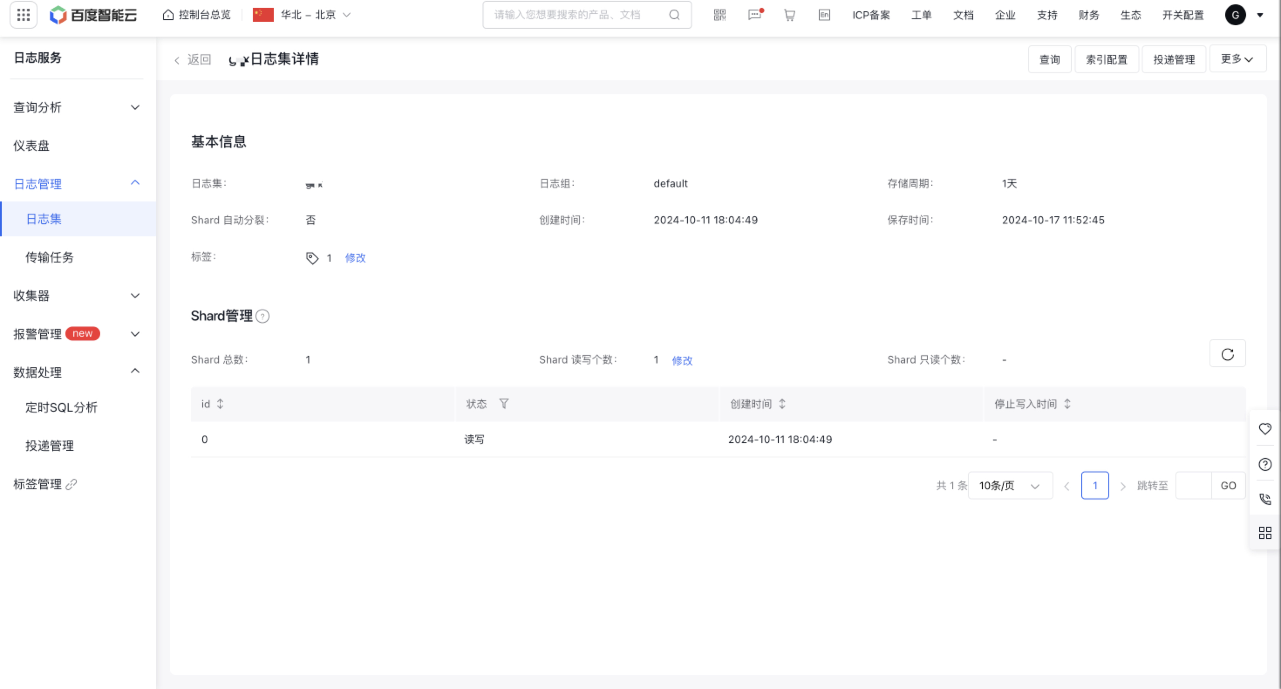This screenshot has width=1281, height=689.
Task: Click 修改 next to Shard 读写个数
Action: (x=682, y=360)
